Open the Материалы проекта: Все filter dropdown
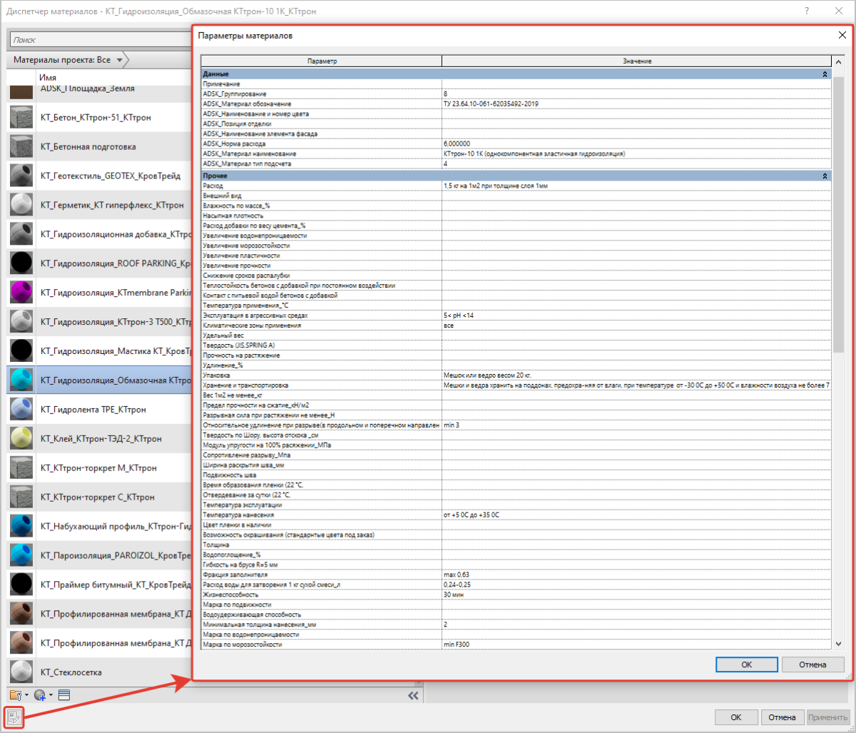 [68, 60]
